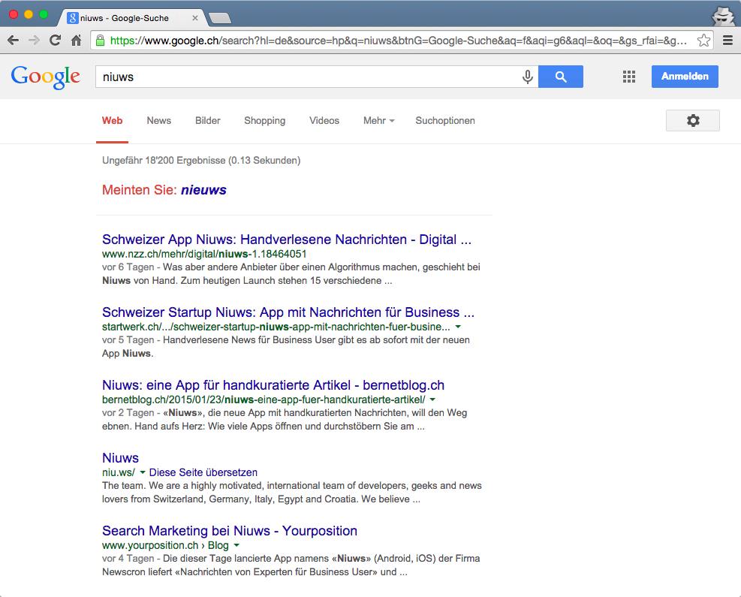
Task: Click the browser forward arrow
Action: [34, 41]
